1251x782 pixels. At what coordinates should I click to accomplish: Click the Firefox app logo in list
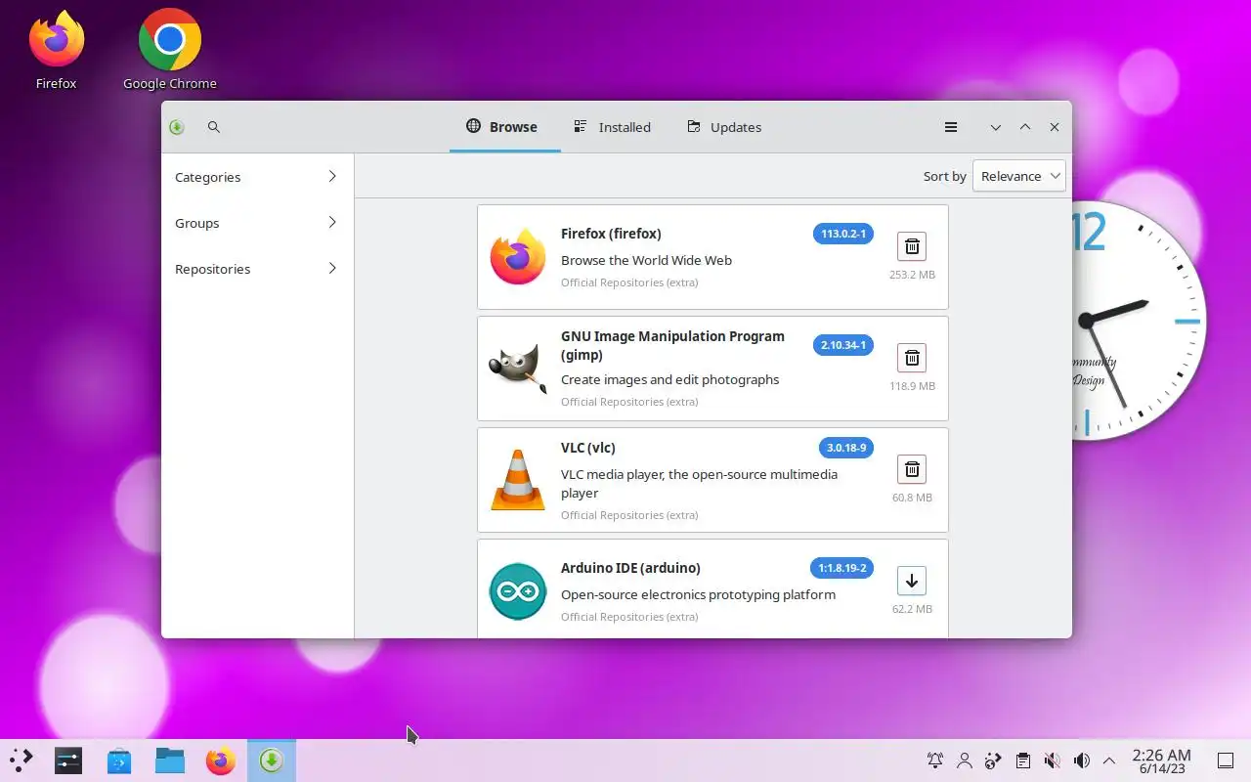coord(518,257)
